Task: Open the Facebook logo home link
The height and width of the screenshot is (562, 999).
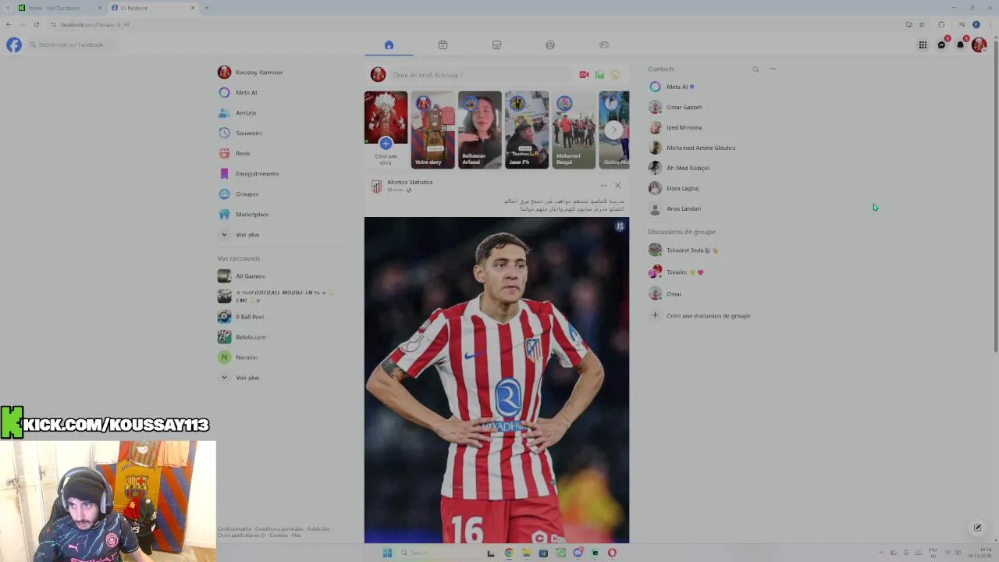Action: pos(14,44)
